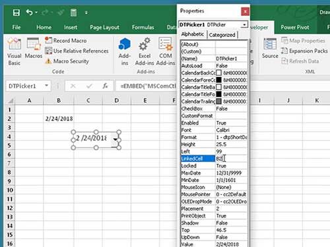Click the AutoLoad property value False
Image resolution: width=330 pixels, height=247 pixels.
(231, 66)
